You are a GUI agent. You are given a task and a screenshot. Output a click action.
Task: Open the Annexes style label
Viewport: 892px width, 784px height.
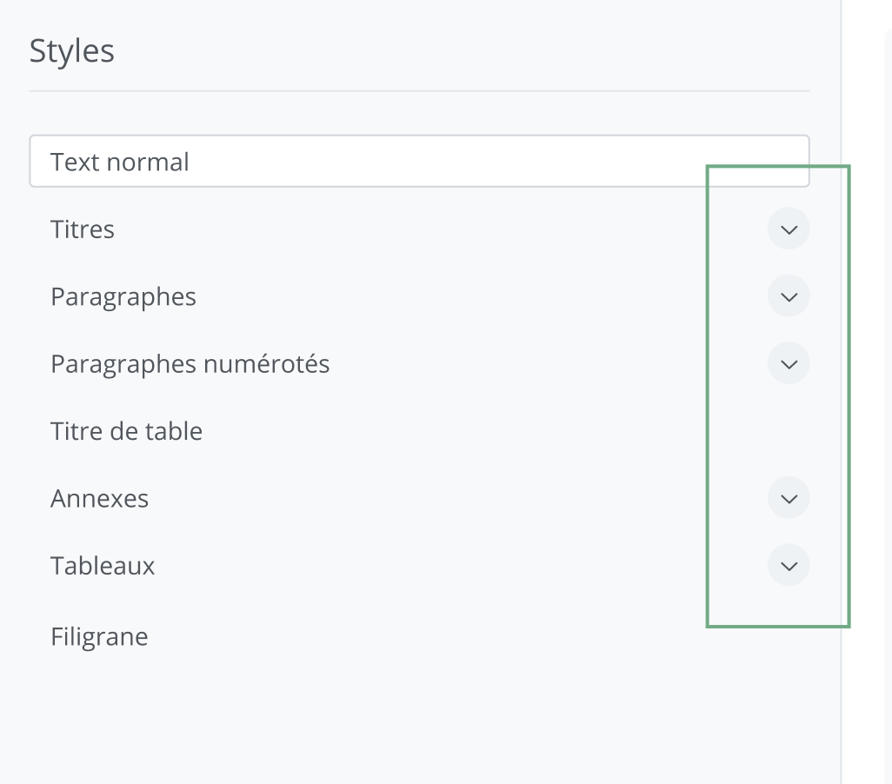[x=99, y=499]
